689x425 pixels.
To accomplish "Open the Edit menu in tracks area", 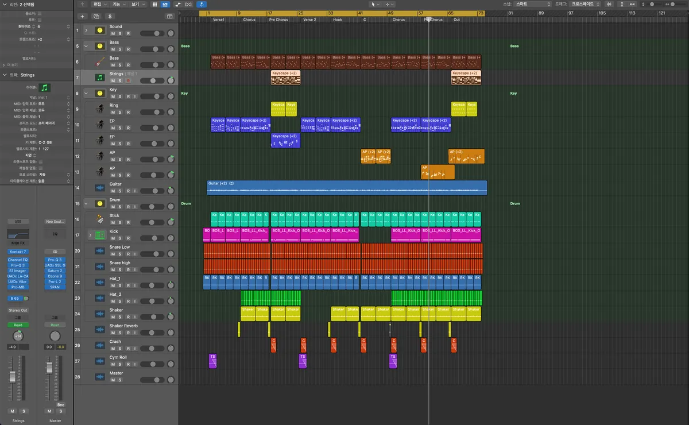I will pyautogui.click(x=99, y=4).
